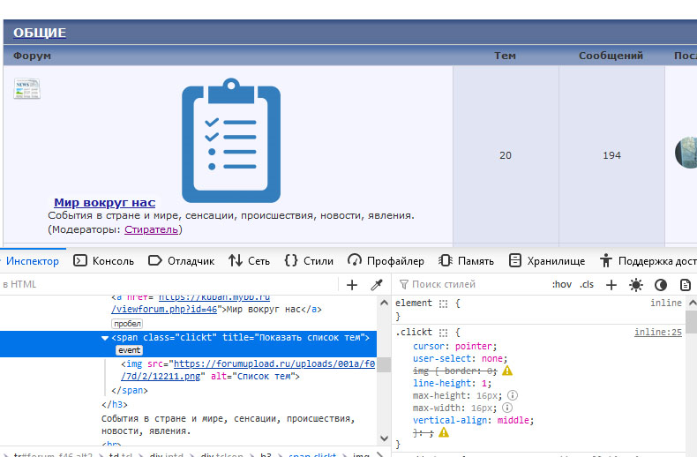
Task: Pick an element with the eyedropper icon
Action: [x=377, y=285]
